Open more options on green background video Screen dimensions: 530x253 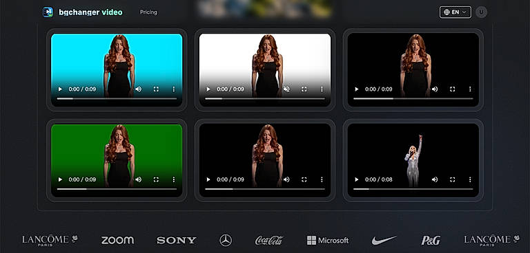click(173, 179)
